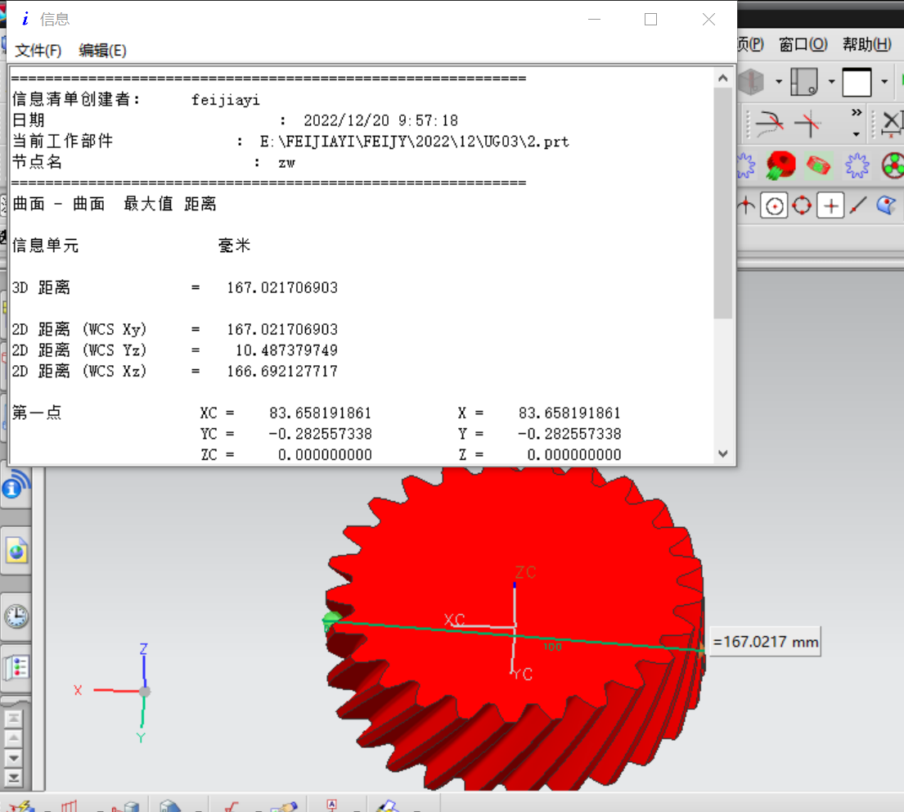Open the 帮助(H) menu in the main window
904x812 pixels.
[x=866, y=44]
